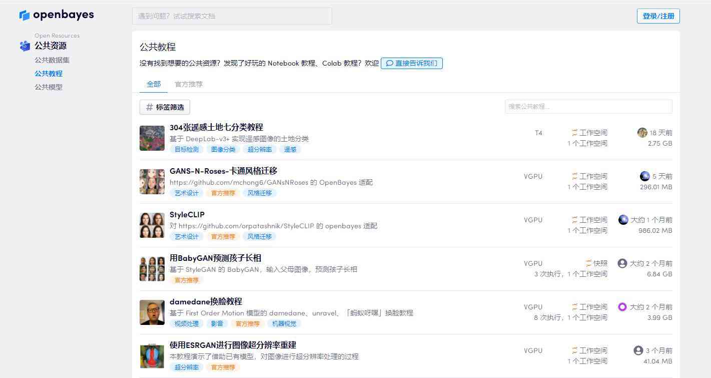
Task: Focus the 搜索公共教程 search field
Action: pyautogui.click(x=588, y=107)
